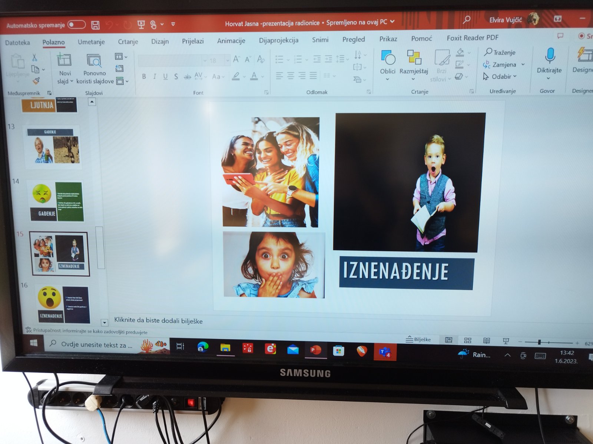The image size is (593, 444).
Task: Click the Shape Fill bucket icon
Action: coord(460,52)
